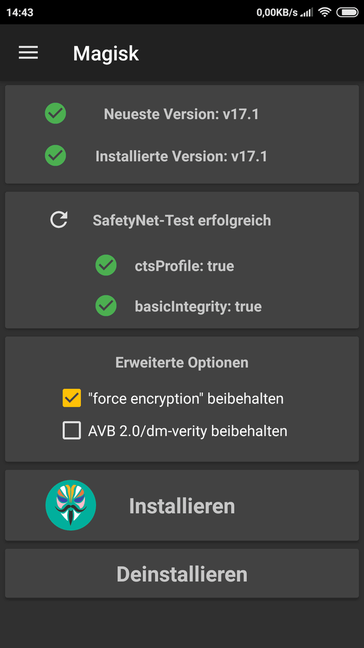Tap the Magisk mask logo icon
This screenshot has height=648, width=364.
point(71,505)
